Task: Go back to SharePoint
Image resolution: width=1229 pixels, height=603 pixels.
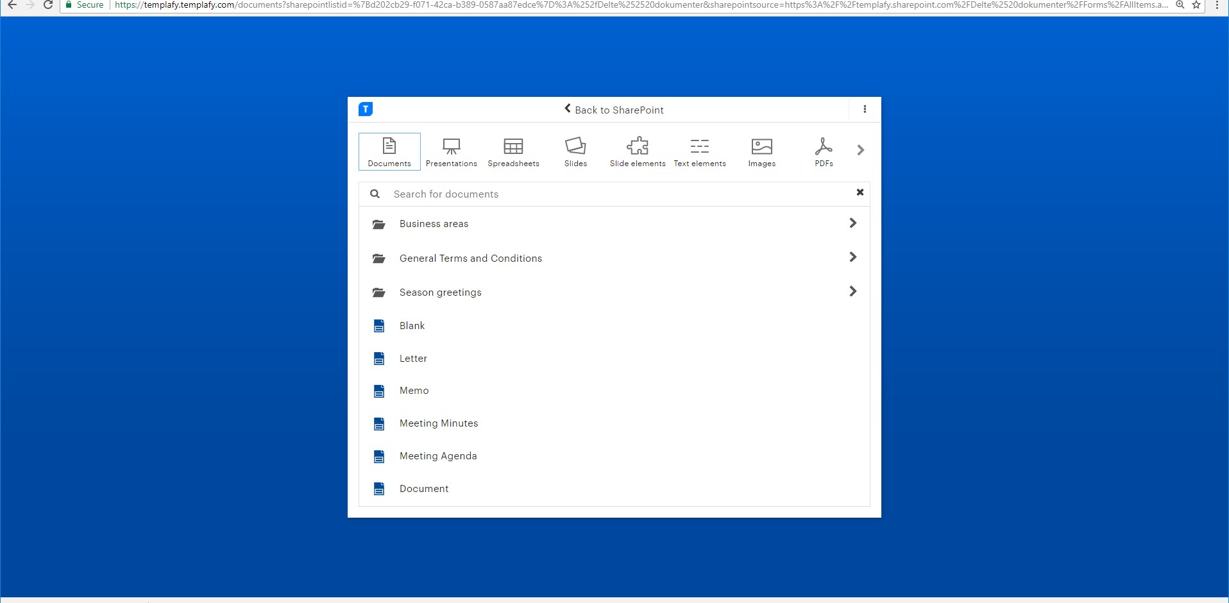Action: (614, 110)
